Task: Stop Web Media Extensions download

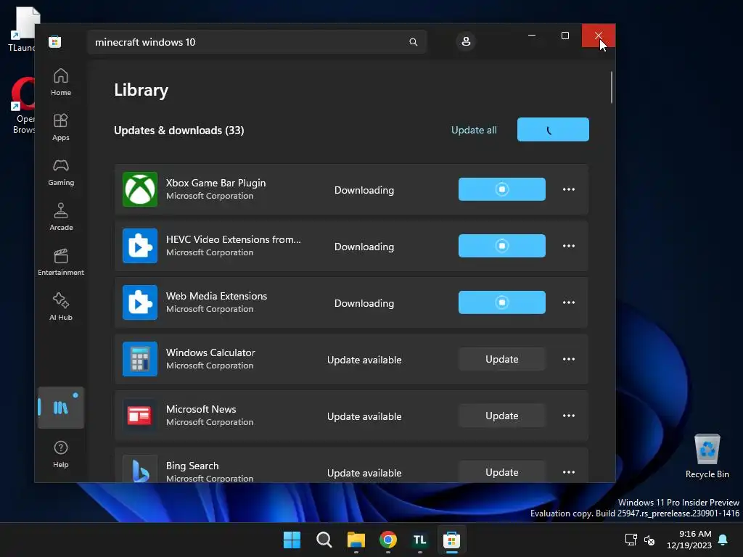Action: [502, 302]
